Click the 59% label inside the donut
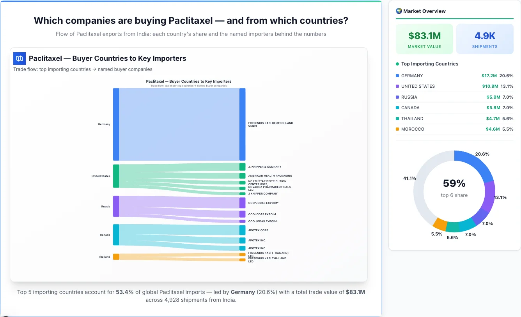 [x=454, y=183]
